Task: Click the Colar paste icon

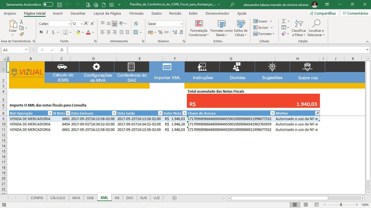Action: tap(13, 24)
